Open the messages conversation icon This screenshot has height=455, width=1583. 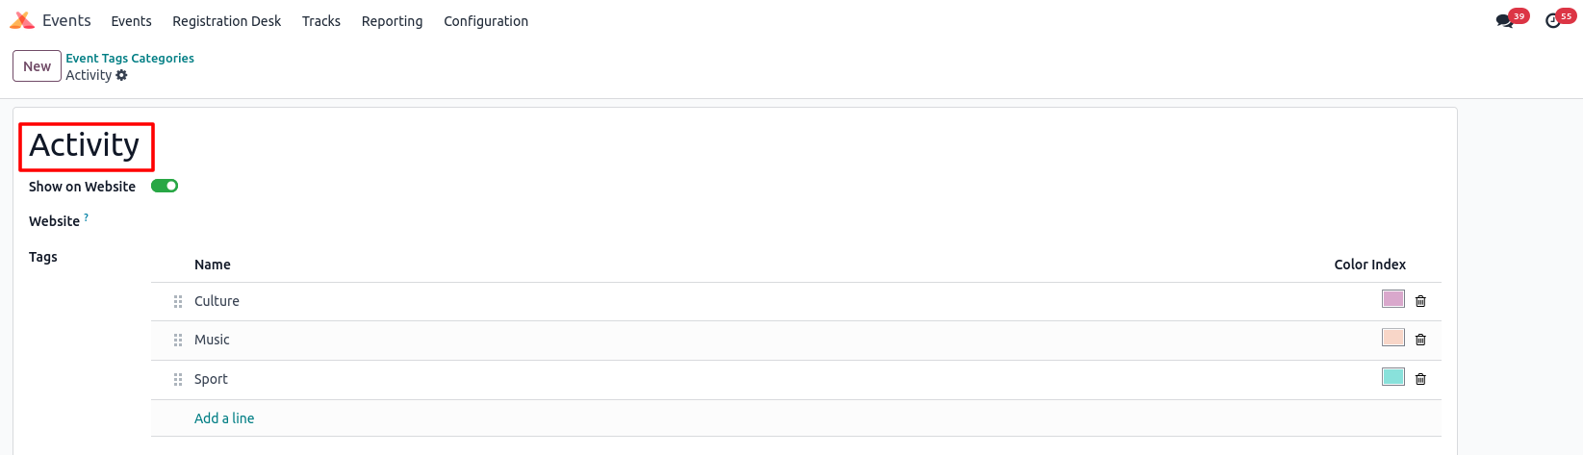coord(1504,21)
